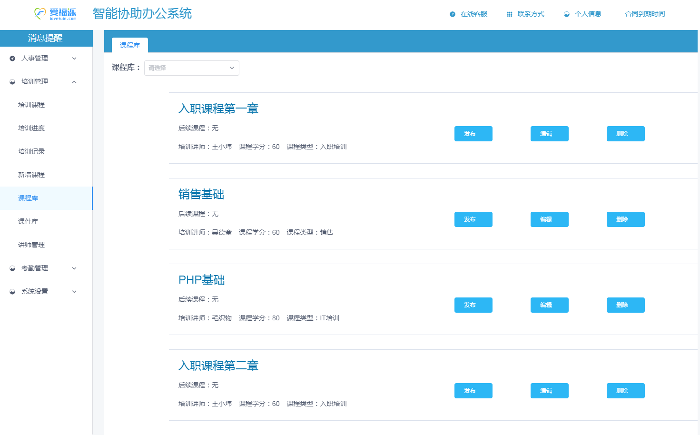Publish the 入职课程第一章 course
Viewport: 700px width, 435px height.
coord(473,134)
